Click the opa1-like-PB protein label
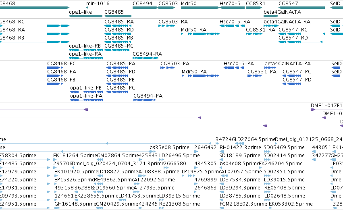 pyautogui.click(x=86, y=88)
